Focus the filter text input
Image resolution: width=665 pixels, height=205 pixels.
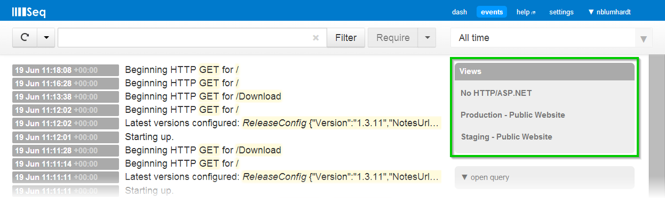click(x=184, y=38)
